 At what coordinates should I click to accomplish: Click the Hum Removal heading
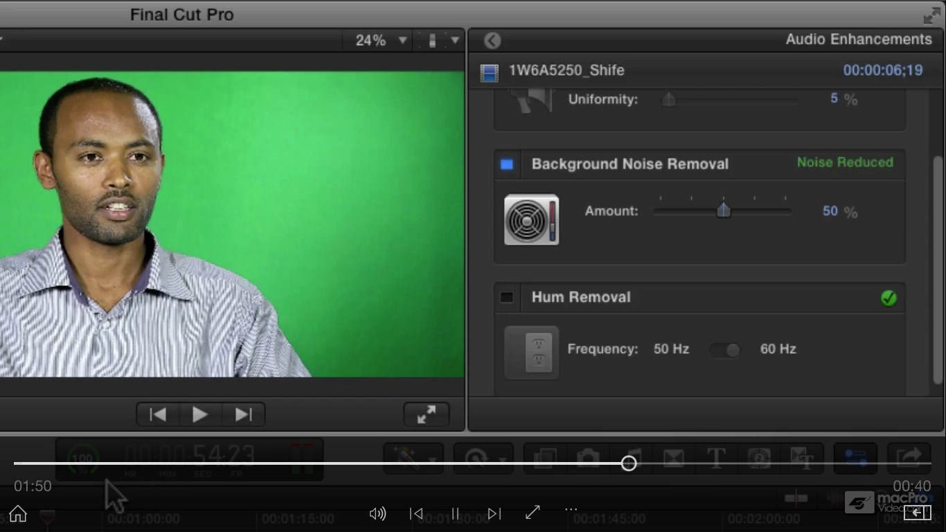click(x=581, y=297)
